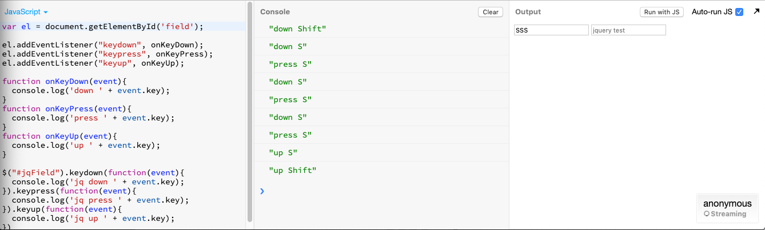Open the JavaScript language dropdown
The width and height of the screenshot is (765, 230).
[26, 11]
